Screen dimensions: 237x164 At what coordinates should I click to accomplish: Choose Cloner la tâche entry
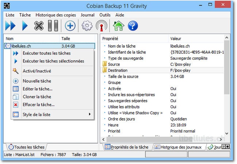point(53,97)
